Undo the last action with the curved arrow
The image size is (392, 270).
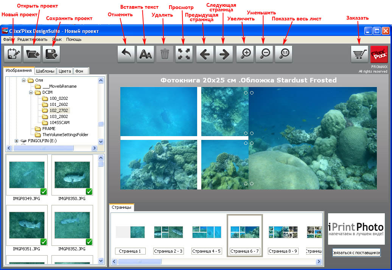(126, 54)
